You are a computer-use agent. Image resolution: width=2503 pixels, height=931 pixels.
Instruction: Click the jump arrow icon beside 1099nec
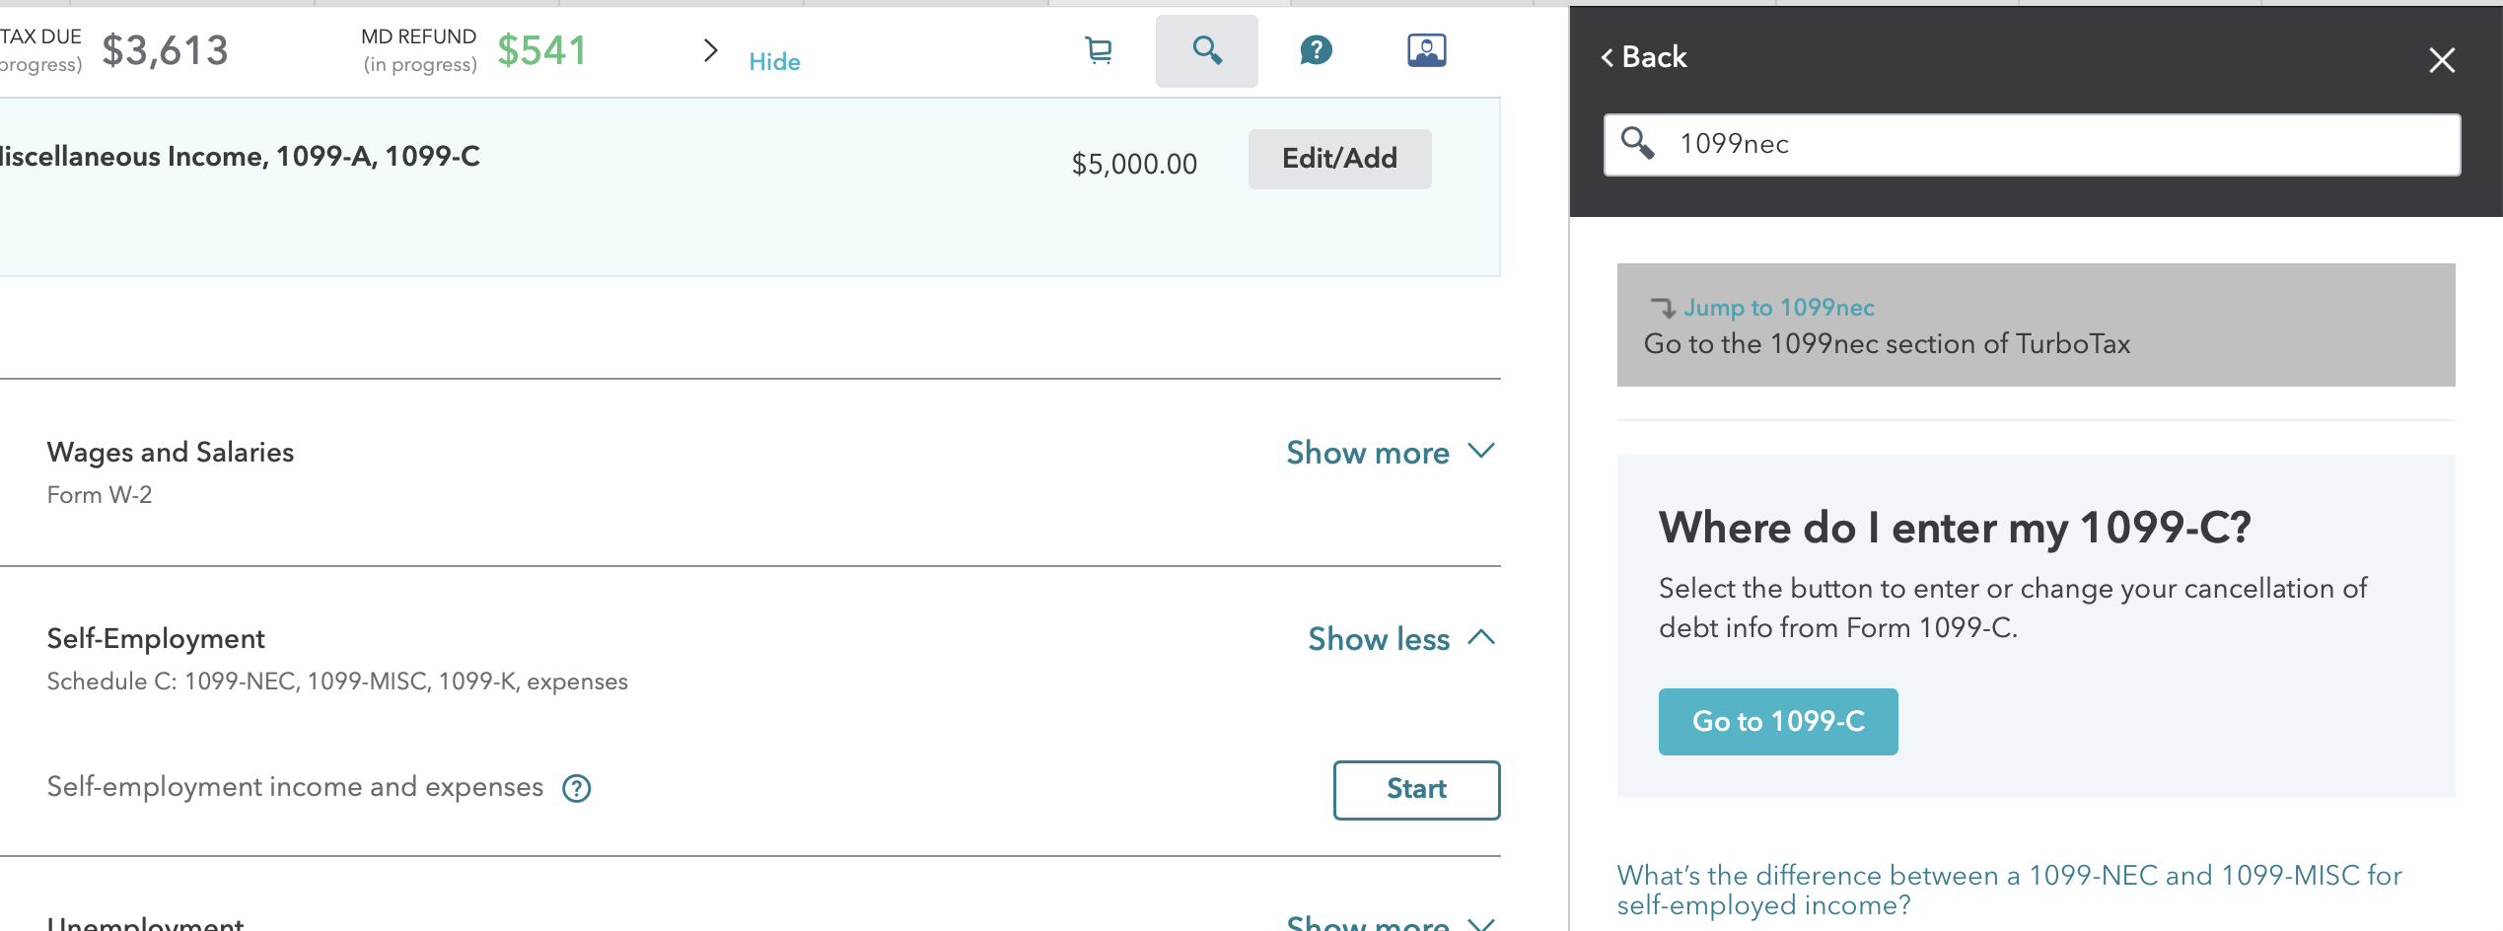(1663, 308)
